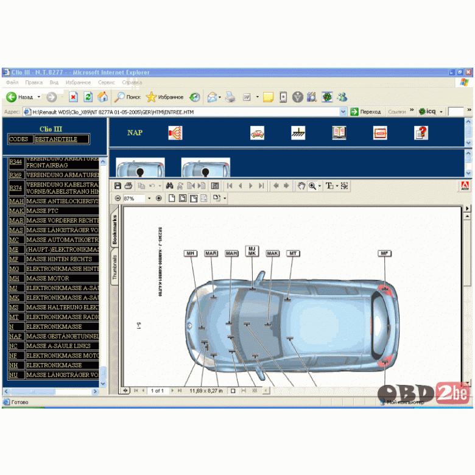Open the open book documentation icon
475x475 pixels.
tap(339, 133)
